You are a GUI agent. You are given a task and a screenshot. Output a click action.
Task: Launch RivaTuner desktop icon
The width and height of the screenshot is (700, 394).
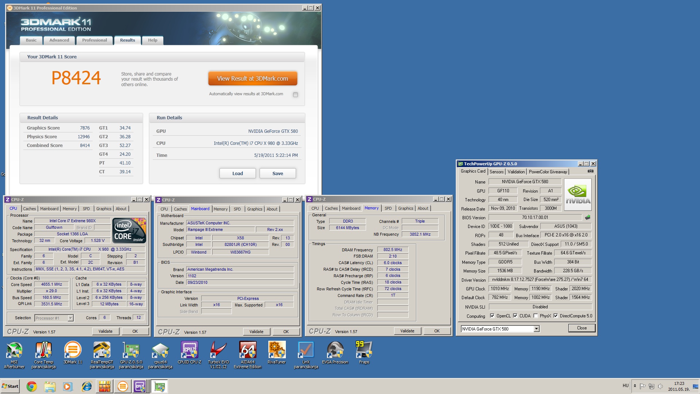276,352
